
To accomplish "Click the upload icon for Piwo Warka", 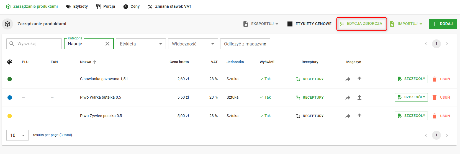I will 359,98.
